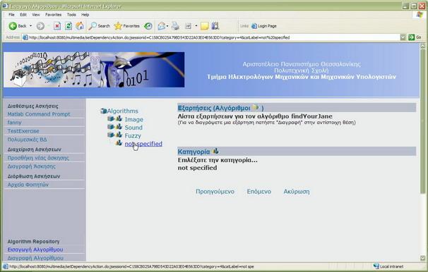
Task: Click Διαγραφή Άσκησης link
Action: pos(31,166)
